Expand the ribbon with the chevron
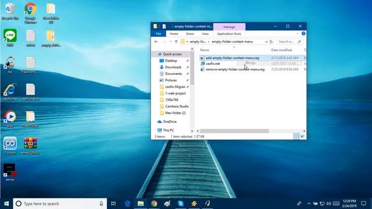The image size is (372, 209). click(x=298, y=34)
